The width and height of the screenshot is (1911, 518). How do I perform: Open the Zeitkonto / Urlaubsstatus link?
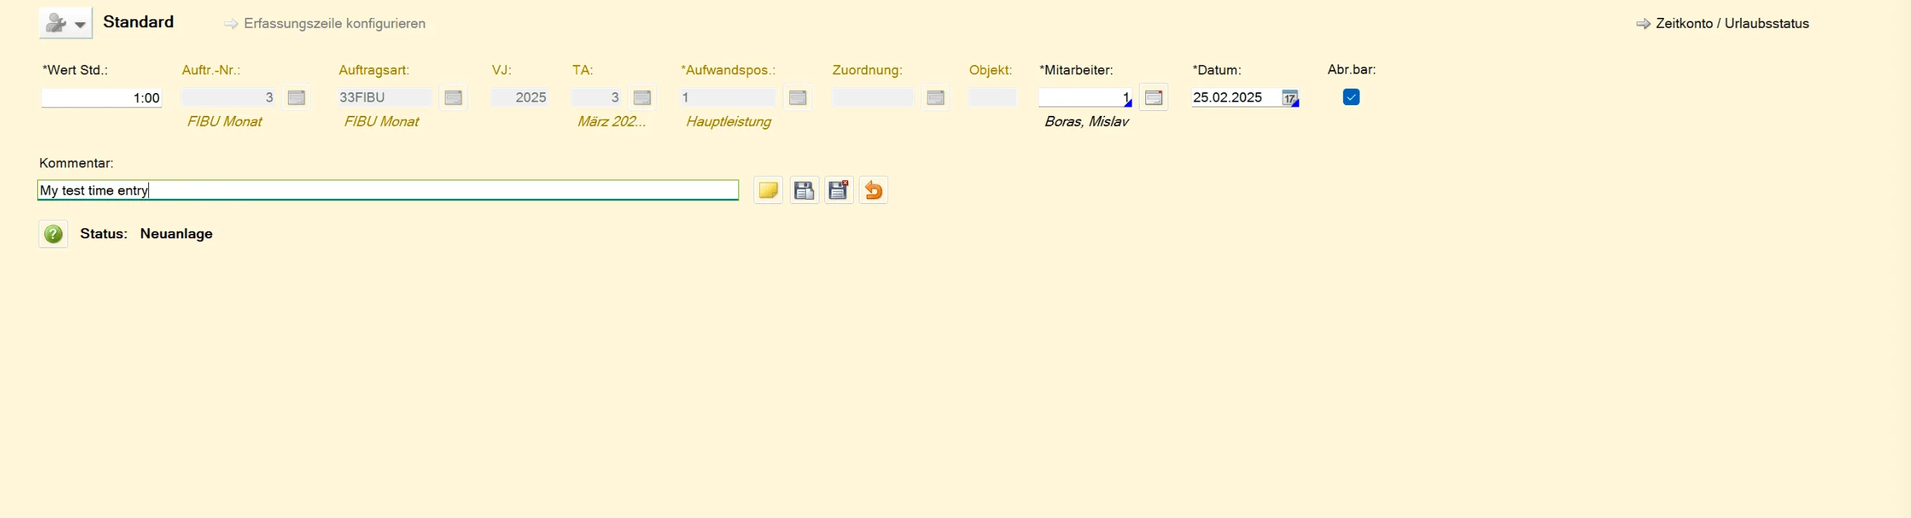1731,24
